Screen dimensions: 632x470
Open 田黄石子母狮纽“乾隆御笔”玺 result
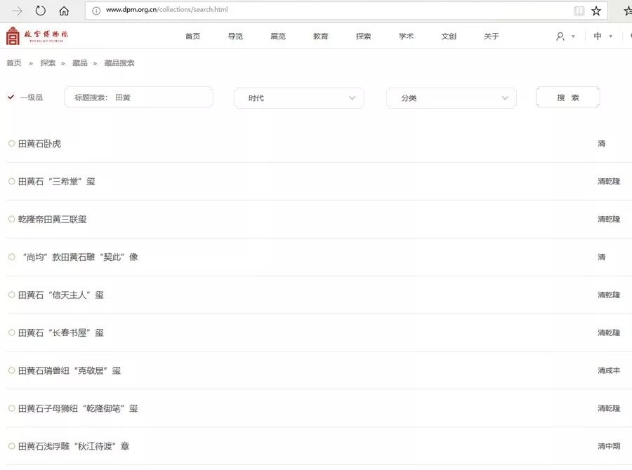click(78, 408)
